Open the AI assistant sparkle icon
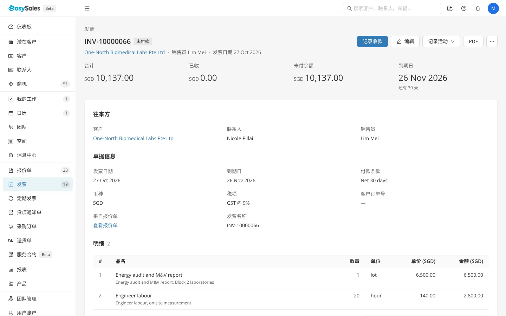The height and width of the screenshot is (316, 506). pyautogui.click(x=450, y=8)
